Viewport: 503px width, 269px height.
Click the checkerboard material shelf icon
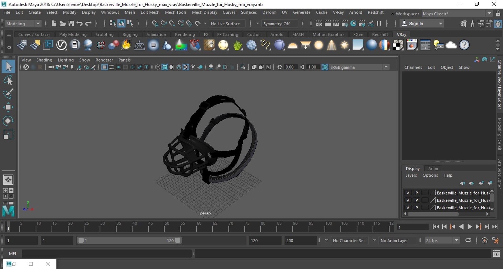coord(398,45)
